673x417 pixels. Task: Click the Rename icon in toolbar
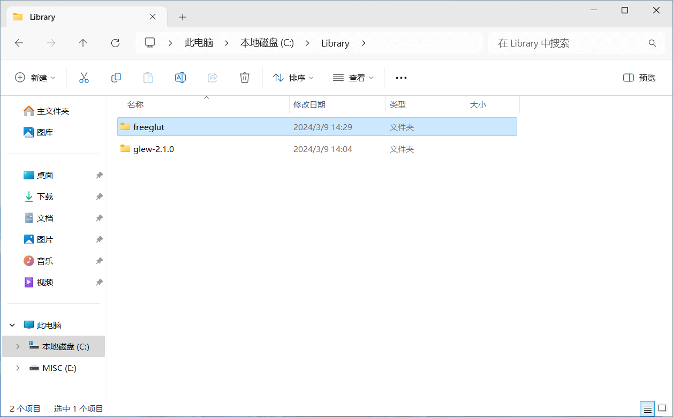click(180, 78)
